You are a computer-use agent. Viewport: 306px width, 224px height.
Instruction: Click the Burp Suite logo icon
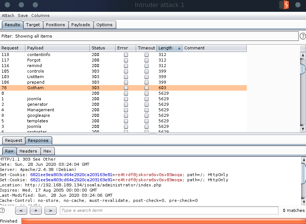click(284, 5)
